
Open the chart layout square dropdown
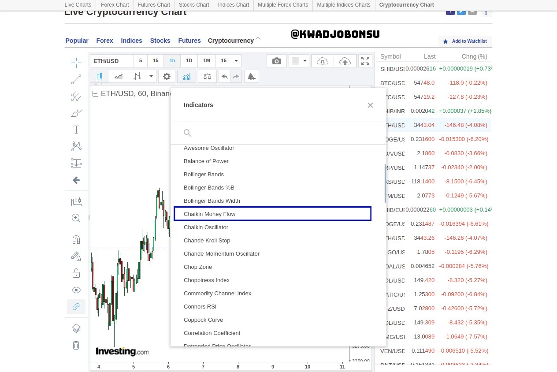click(299, 61)
